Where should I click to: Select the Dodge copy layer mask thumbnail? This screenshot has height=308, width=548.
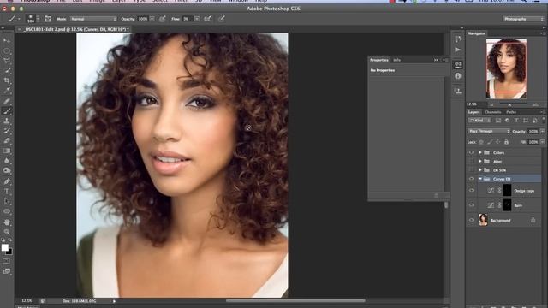tap(507, 191)
